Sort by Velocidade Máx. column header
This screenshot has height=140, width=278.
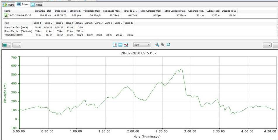pyautogui.click(x=111, y=11)
